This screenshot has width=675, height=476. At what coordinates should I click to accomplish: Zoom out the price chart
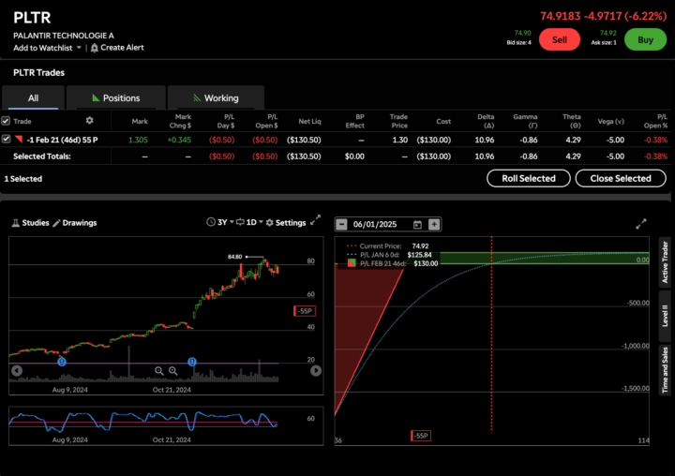pyautogui.click(x=158, y=370)
